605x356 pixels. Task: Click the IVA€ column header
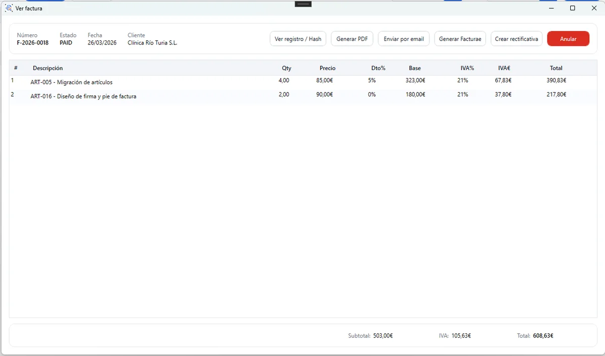point(505,68)
